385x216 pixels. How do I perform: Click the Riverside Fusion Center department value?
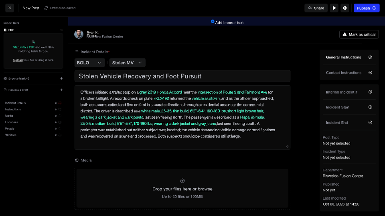tap(343, 176)
